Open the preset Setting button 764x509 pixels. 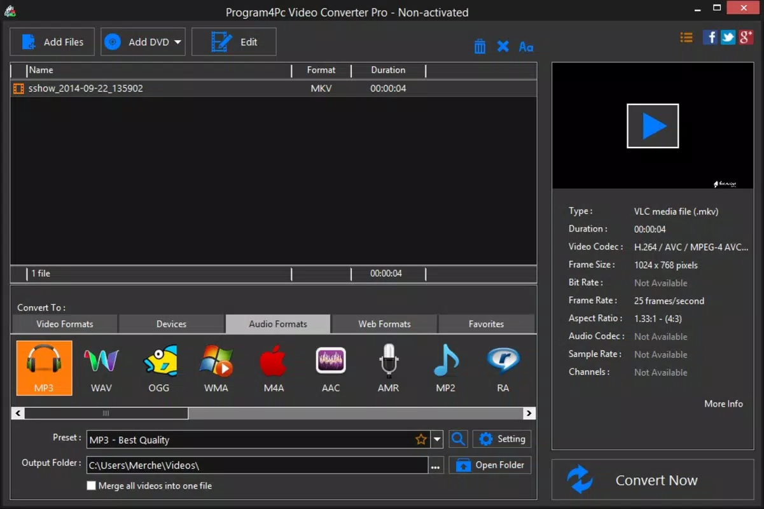pos(502,439)
